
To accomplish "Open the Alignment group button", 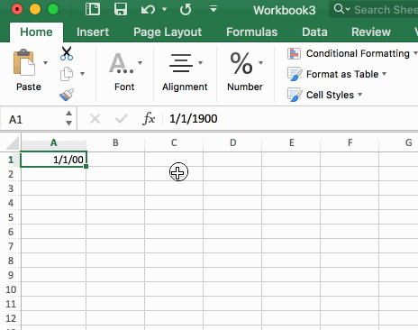I will [x=185, y=72].
